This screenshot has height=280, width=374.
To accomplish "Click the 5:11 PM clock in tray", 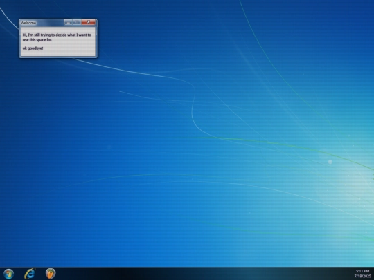I will (x=362, y=271).
